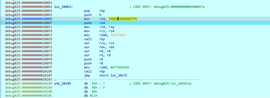The image size is (270, 98).
Task: Open the debug025:loc_20365 cross reference
Action: (173, 83)
